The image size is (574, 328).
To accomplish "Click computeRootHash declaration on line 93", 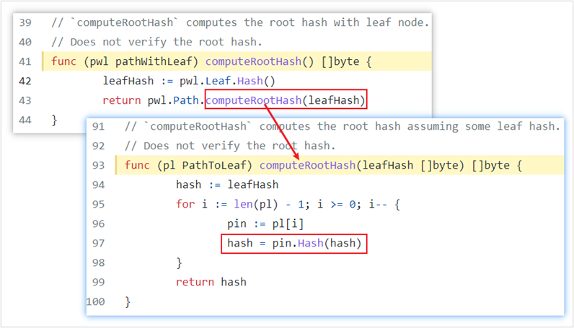I will click(x=307, y=166).
